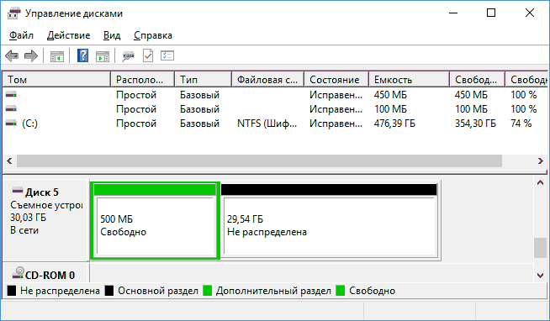Image resolution: width=550 pixels, height=321 pixels.
Task: Click the Disk Management title bar app icon
Action: pyautogui.click(x=13, y=13)
